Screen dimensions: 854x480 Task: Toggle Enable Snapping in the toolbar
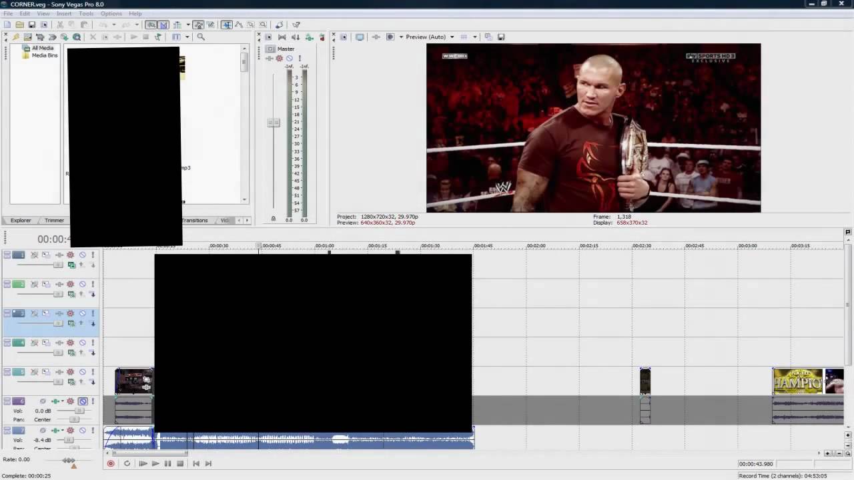151,25
